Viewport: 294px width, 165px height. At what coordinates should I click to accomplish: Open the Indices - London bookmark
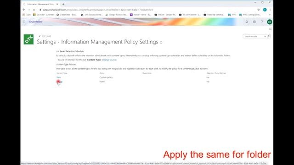pos(165,15)
